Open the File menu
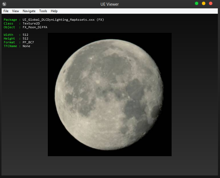Screen dimensions: 220x178 coord(6,11)
